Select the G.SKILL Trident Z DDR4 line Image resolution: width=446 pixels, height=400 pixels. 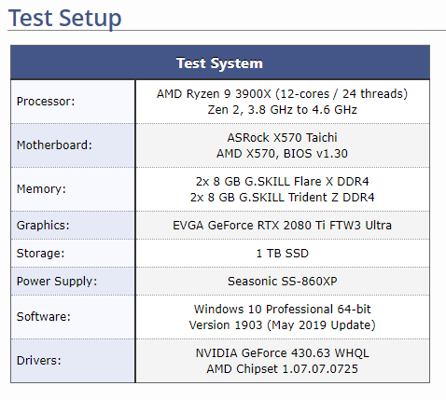coord(282,198)
